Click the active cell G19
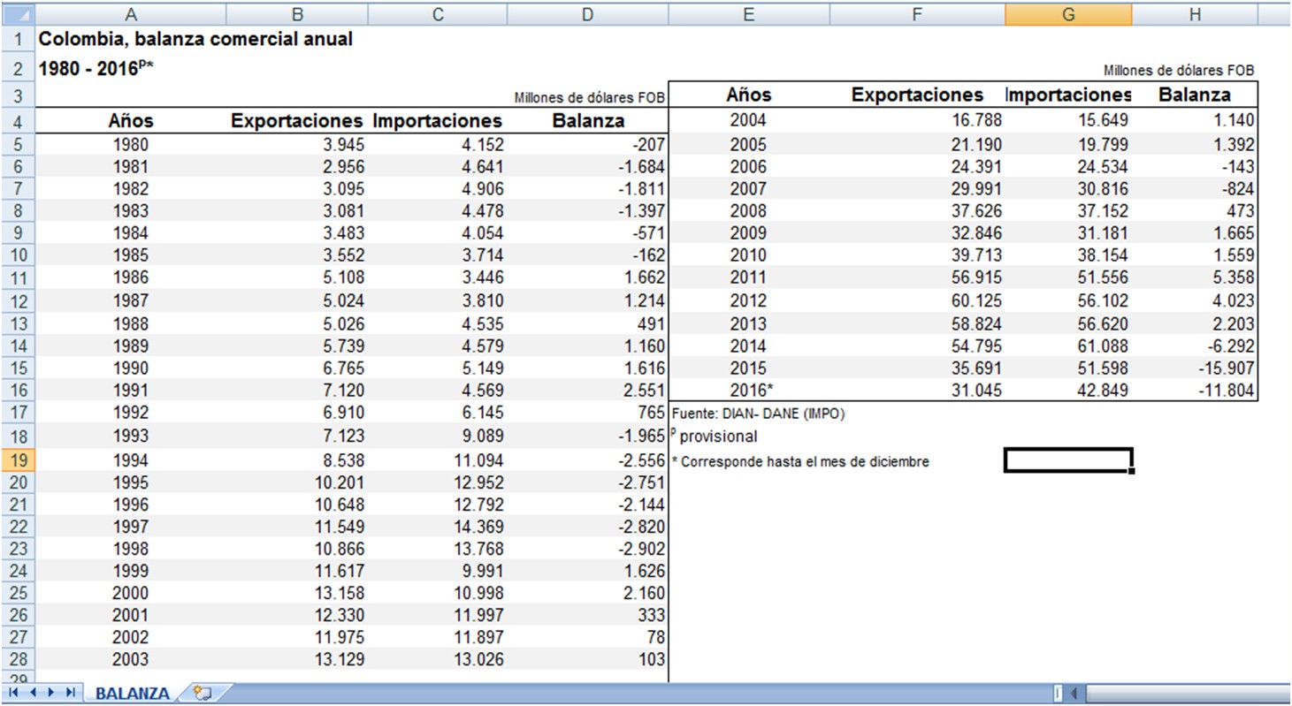Viewport: 1292px width, 706px height. 1067,459
